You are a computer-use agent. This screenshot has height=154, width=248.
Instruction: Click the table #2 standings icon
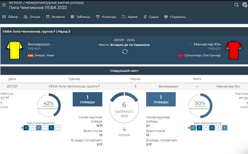coord(245,98)
